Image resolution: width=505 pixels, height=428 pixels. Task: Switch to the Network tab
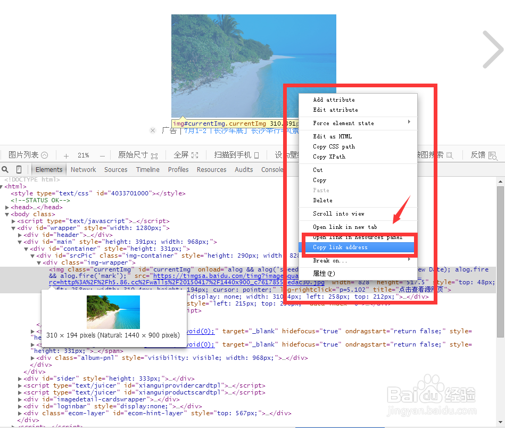[x=84, y=169]
